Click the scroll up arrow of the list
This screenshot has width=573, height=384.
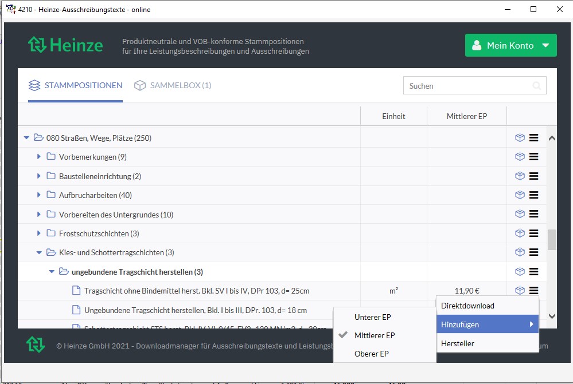coord(552,138)
